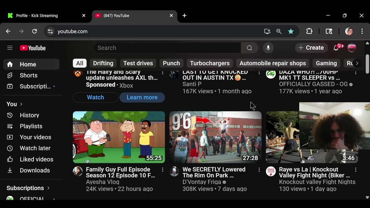The width and height of the screenshot is (370, 208).
Task: Open We SECRETLY Lowered The Rim title
Action: [214, 172]
